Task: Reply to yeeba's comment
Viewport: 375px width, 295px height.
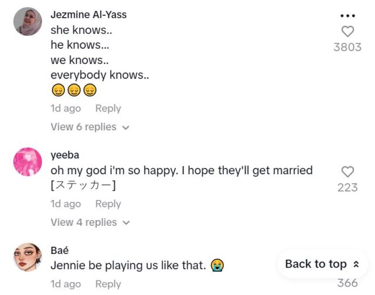Action: click(108, 204)
